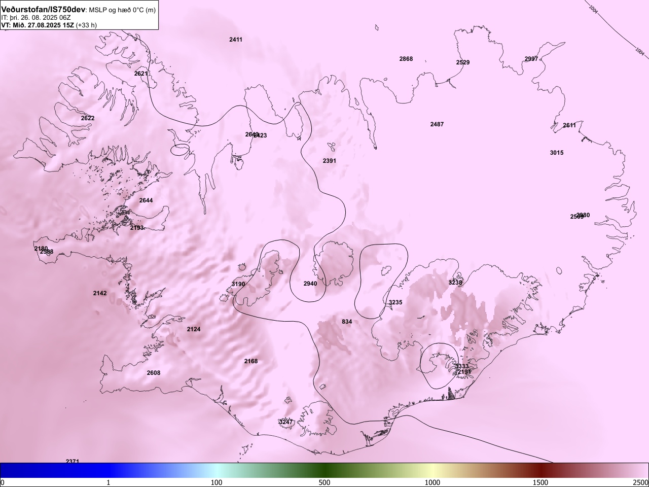Click the map value 2168

[251, 361]
